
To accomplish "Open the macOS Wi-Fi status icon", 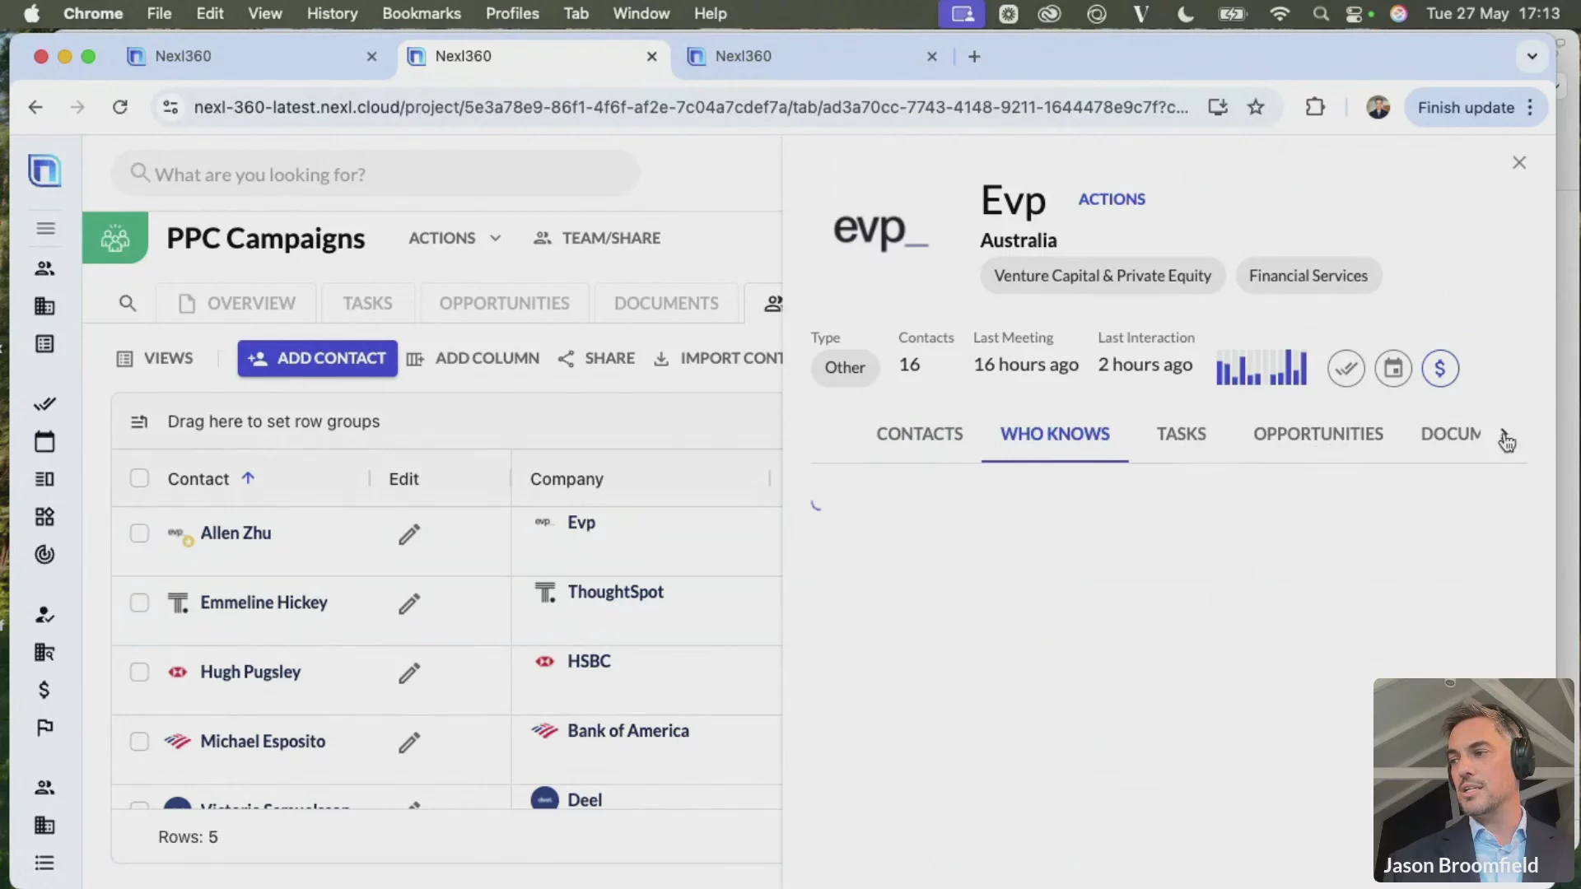I will [1279, 13].
